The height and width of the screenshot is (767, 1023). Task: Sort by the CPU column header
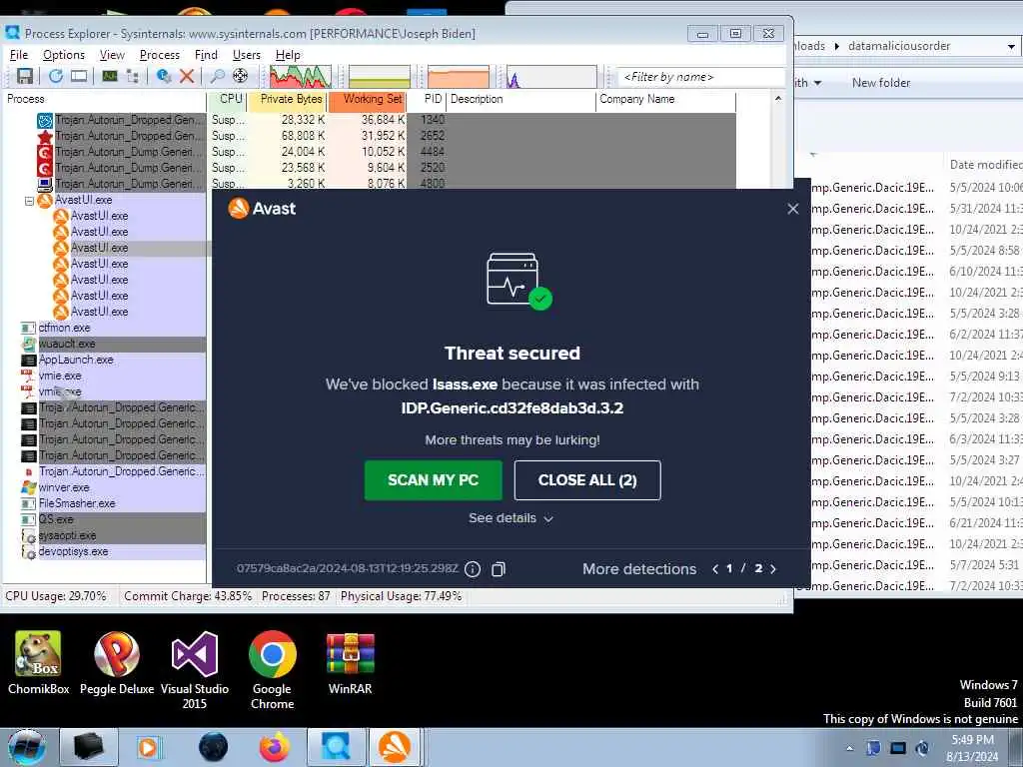coord(227,99)
